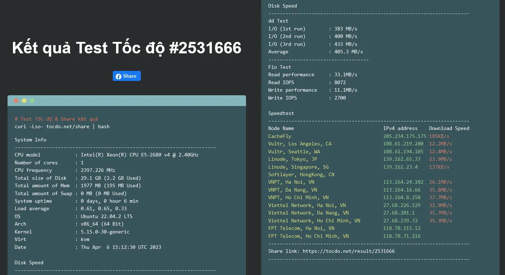Click the yellow dot on terminal header

click(x=24, y=101)
